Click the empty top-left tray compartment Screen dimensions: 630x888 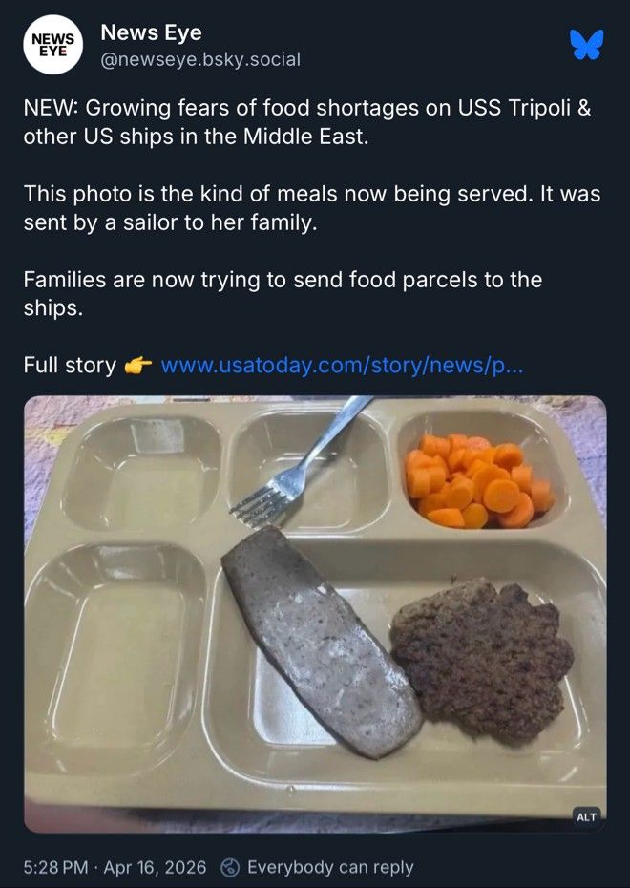[143, 473]
